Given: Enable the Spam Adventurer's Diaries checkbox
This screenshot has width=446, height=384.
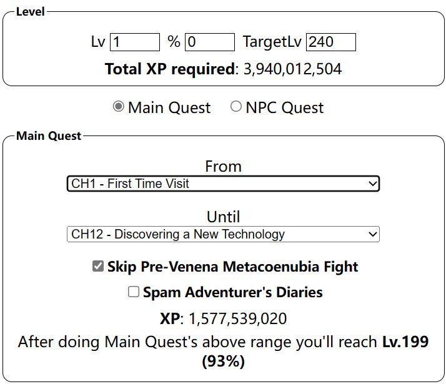Looking at the screenshot, I should pyautogui.click(x=133, y=292).
